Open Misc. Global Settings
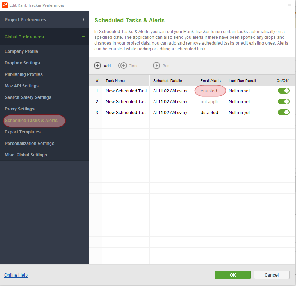 coord(26,155)
